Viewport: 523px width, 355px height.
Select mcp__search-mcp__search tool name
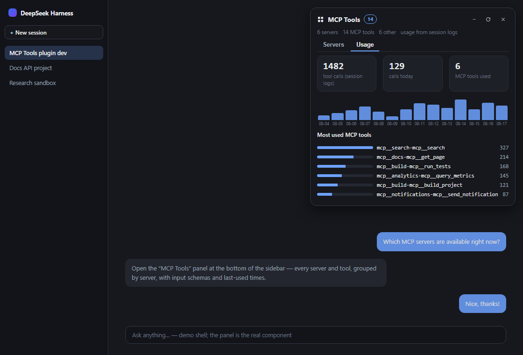pos(410,148)
